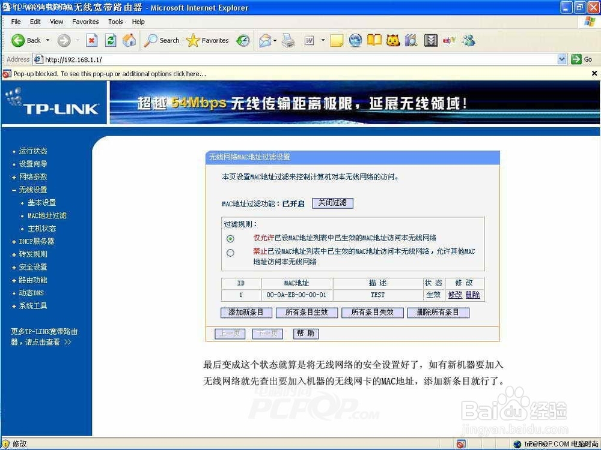Open MAC地址过滤 in the sidebar

(x=47, y=216)
